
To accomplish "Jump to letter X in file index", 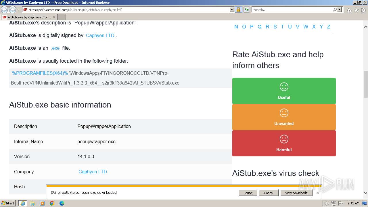I will click(314, 27).
